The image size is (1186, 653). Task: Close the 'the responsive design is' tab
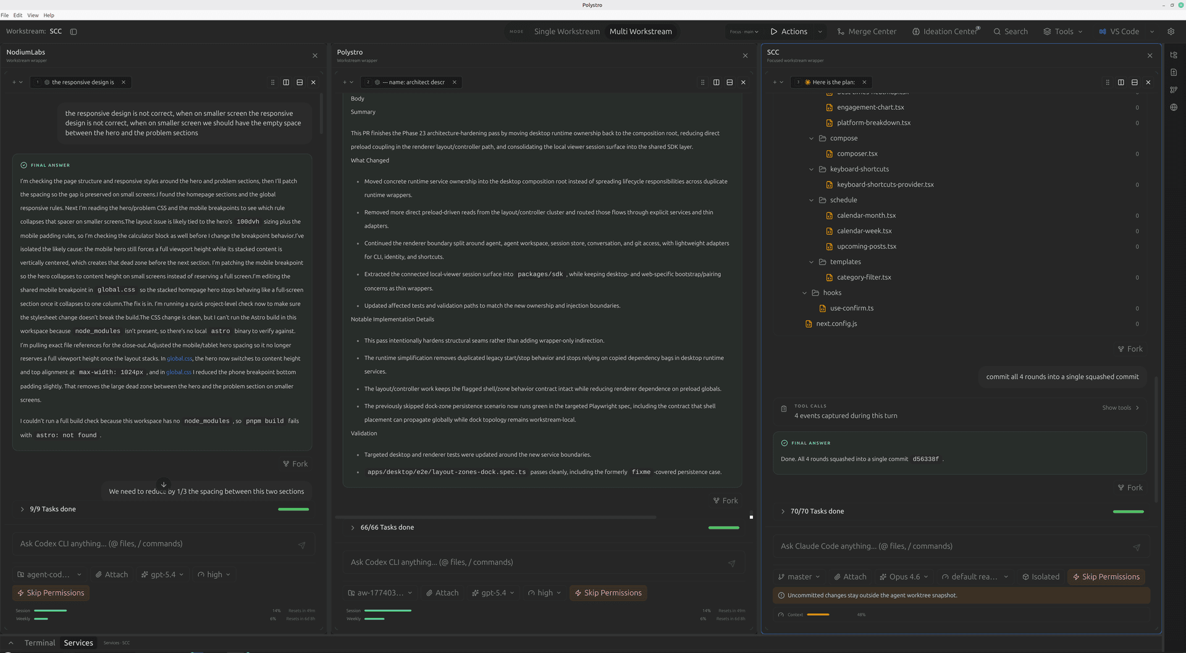(x=124, y=82)
